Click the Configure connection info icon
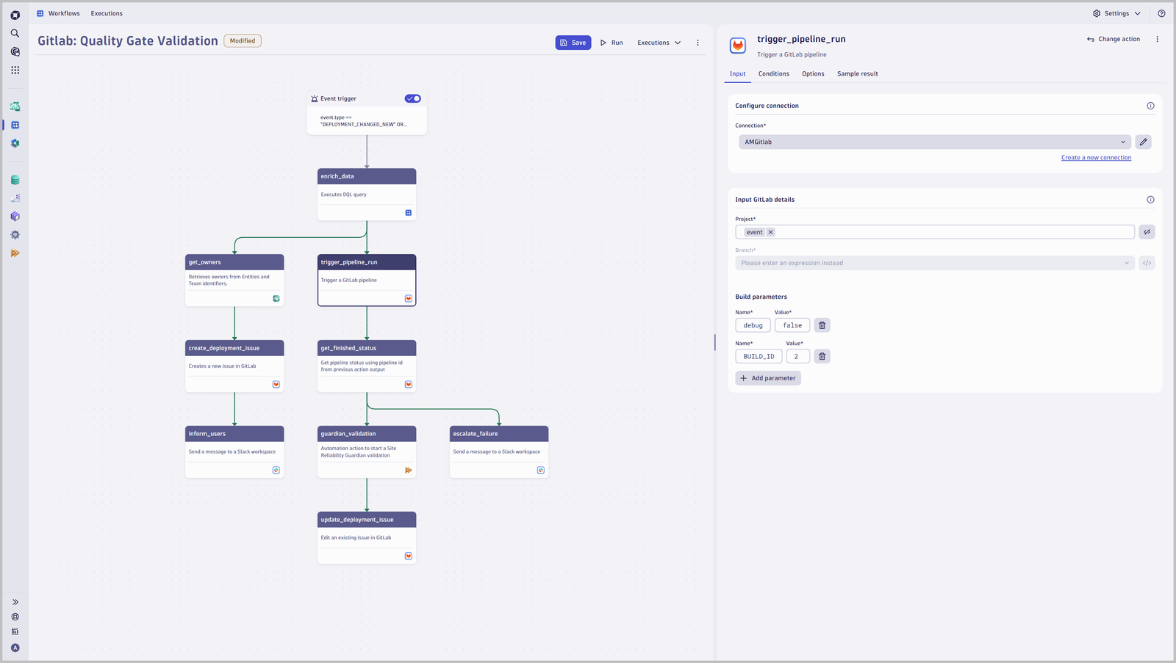1176x663 pixels. point(1150,106)
